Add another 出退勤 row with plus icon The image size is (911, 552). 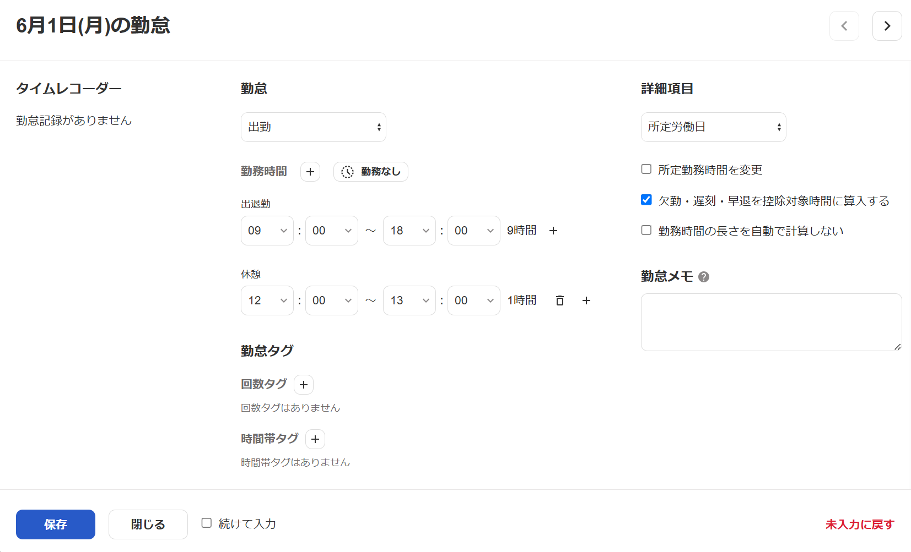click(553, 231)
